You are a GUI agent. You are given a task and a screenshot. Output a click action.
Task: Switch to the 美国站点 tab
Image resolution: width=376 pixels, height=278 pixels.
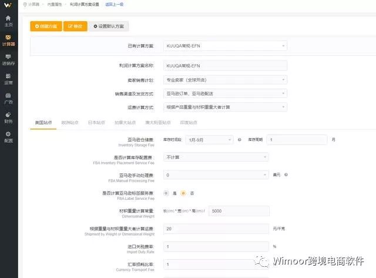tap(43, 123)
